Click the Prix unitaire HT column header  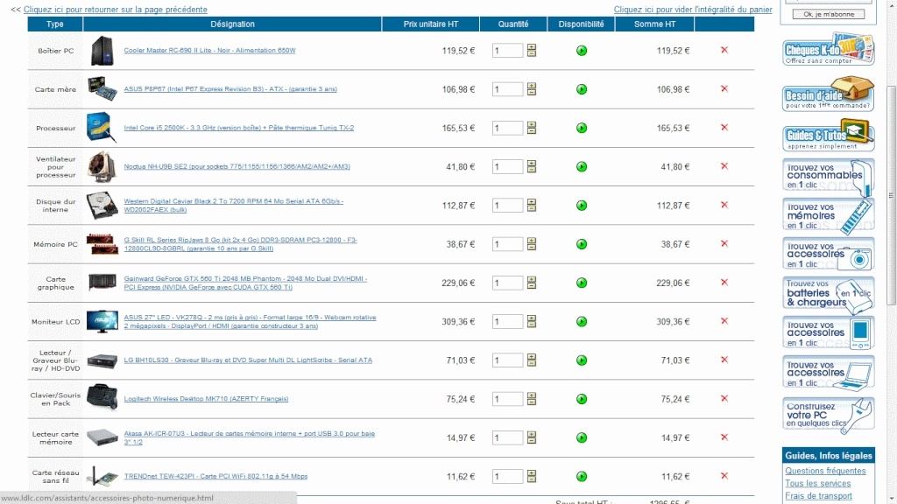pyautogui.click(x=431, y=24)
